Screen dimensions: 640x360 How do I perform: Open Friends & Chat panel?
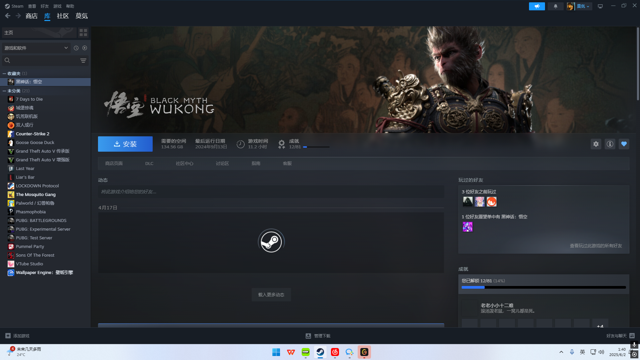point(620,336)
